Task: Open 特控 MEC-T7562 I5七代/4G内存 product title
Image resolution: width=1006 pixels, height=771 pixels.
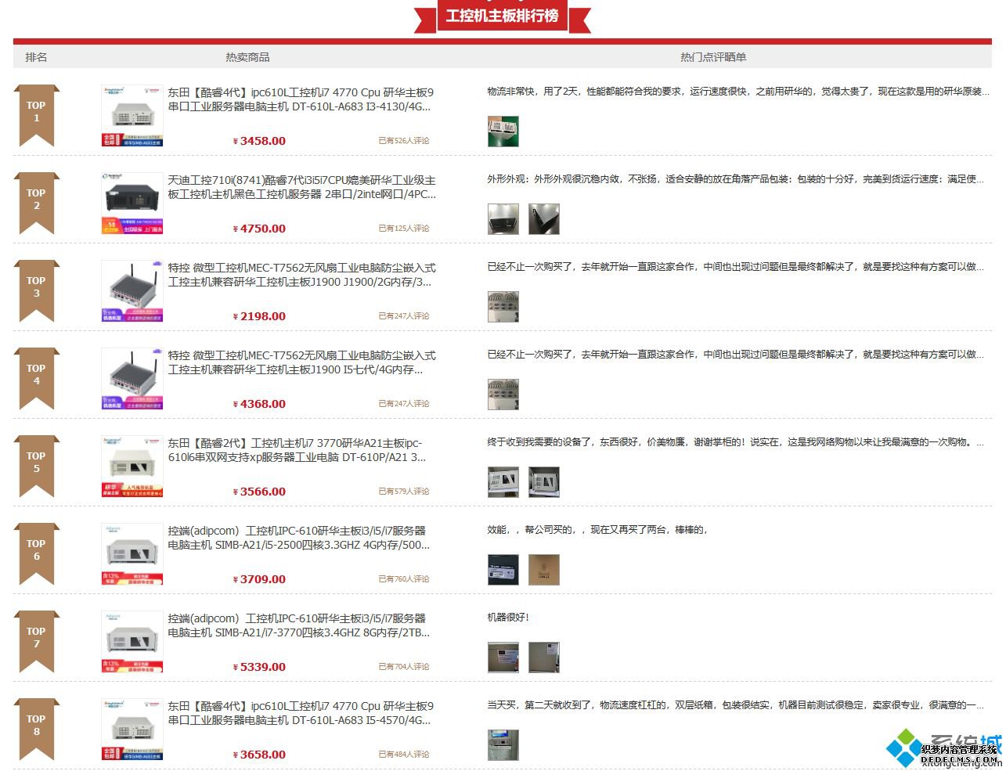Action: 302,362
